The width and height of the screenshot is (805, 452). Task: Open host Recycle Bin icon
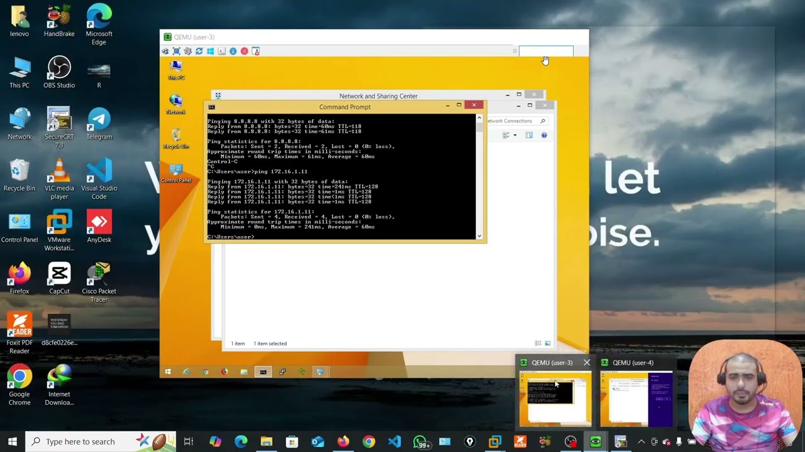19,176
